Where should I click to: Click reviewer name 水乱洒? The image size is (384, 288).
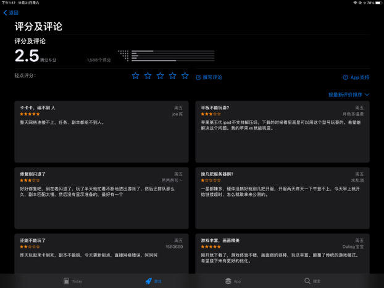coord(357,180)
